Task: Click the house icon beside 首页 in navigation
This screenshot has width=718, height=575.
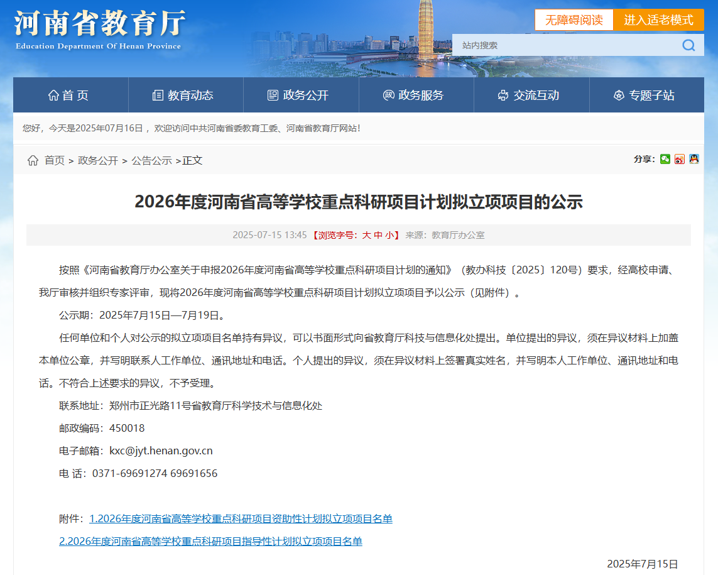Action: [54, 96]
